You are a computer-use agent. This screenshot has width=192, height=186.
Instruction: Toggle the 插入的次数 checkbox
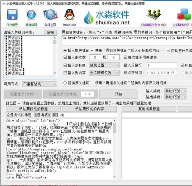(x=65, y=57)
